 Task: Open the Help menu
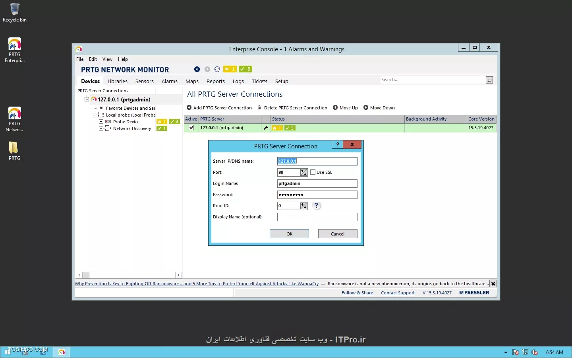click(123, 59)
